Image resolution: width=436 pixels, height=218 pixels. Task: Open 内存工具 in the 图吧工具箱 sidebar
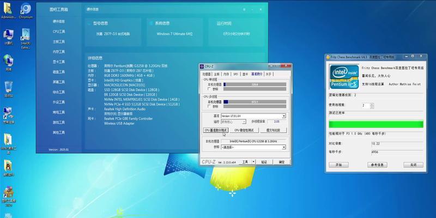59,52
